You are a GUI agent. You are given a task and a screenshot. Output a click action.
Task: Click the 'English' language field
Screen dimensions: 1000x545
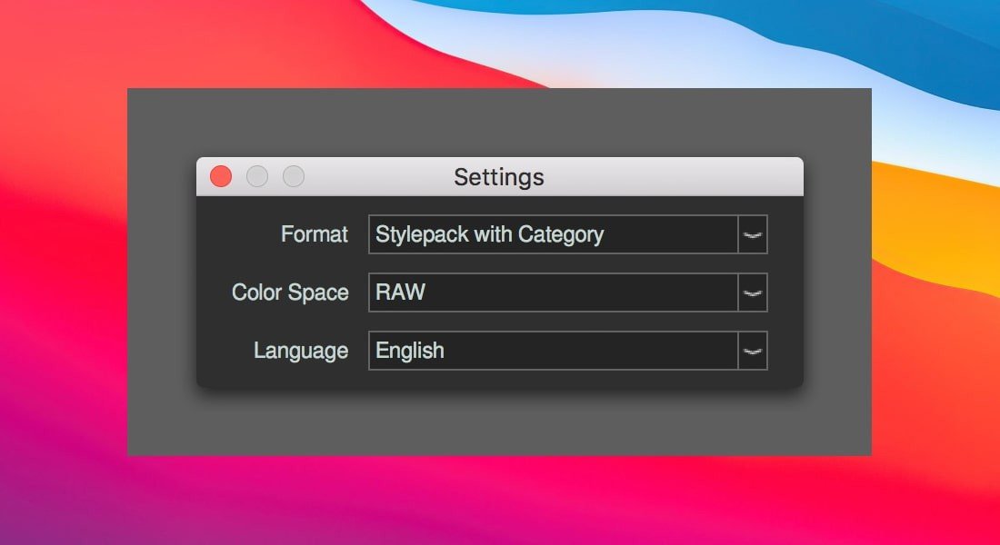click(x=553, y=351)
